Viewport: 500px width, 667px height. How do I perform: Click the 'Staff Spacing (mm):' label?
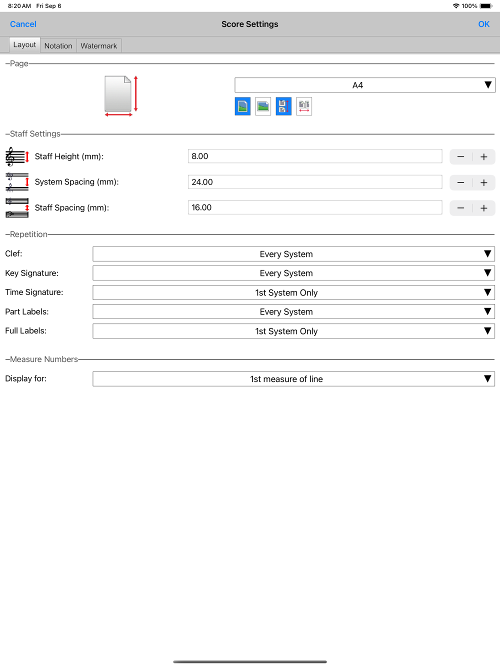(x=72, y=207)
